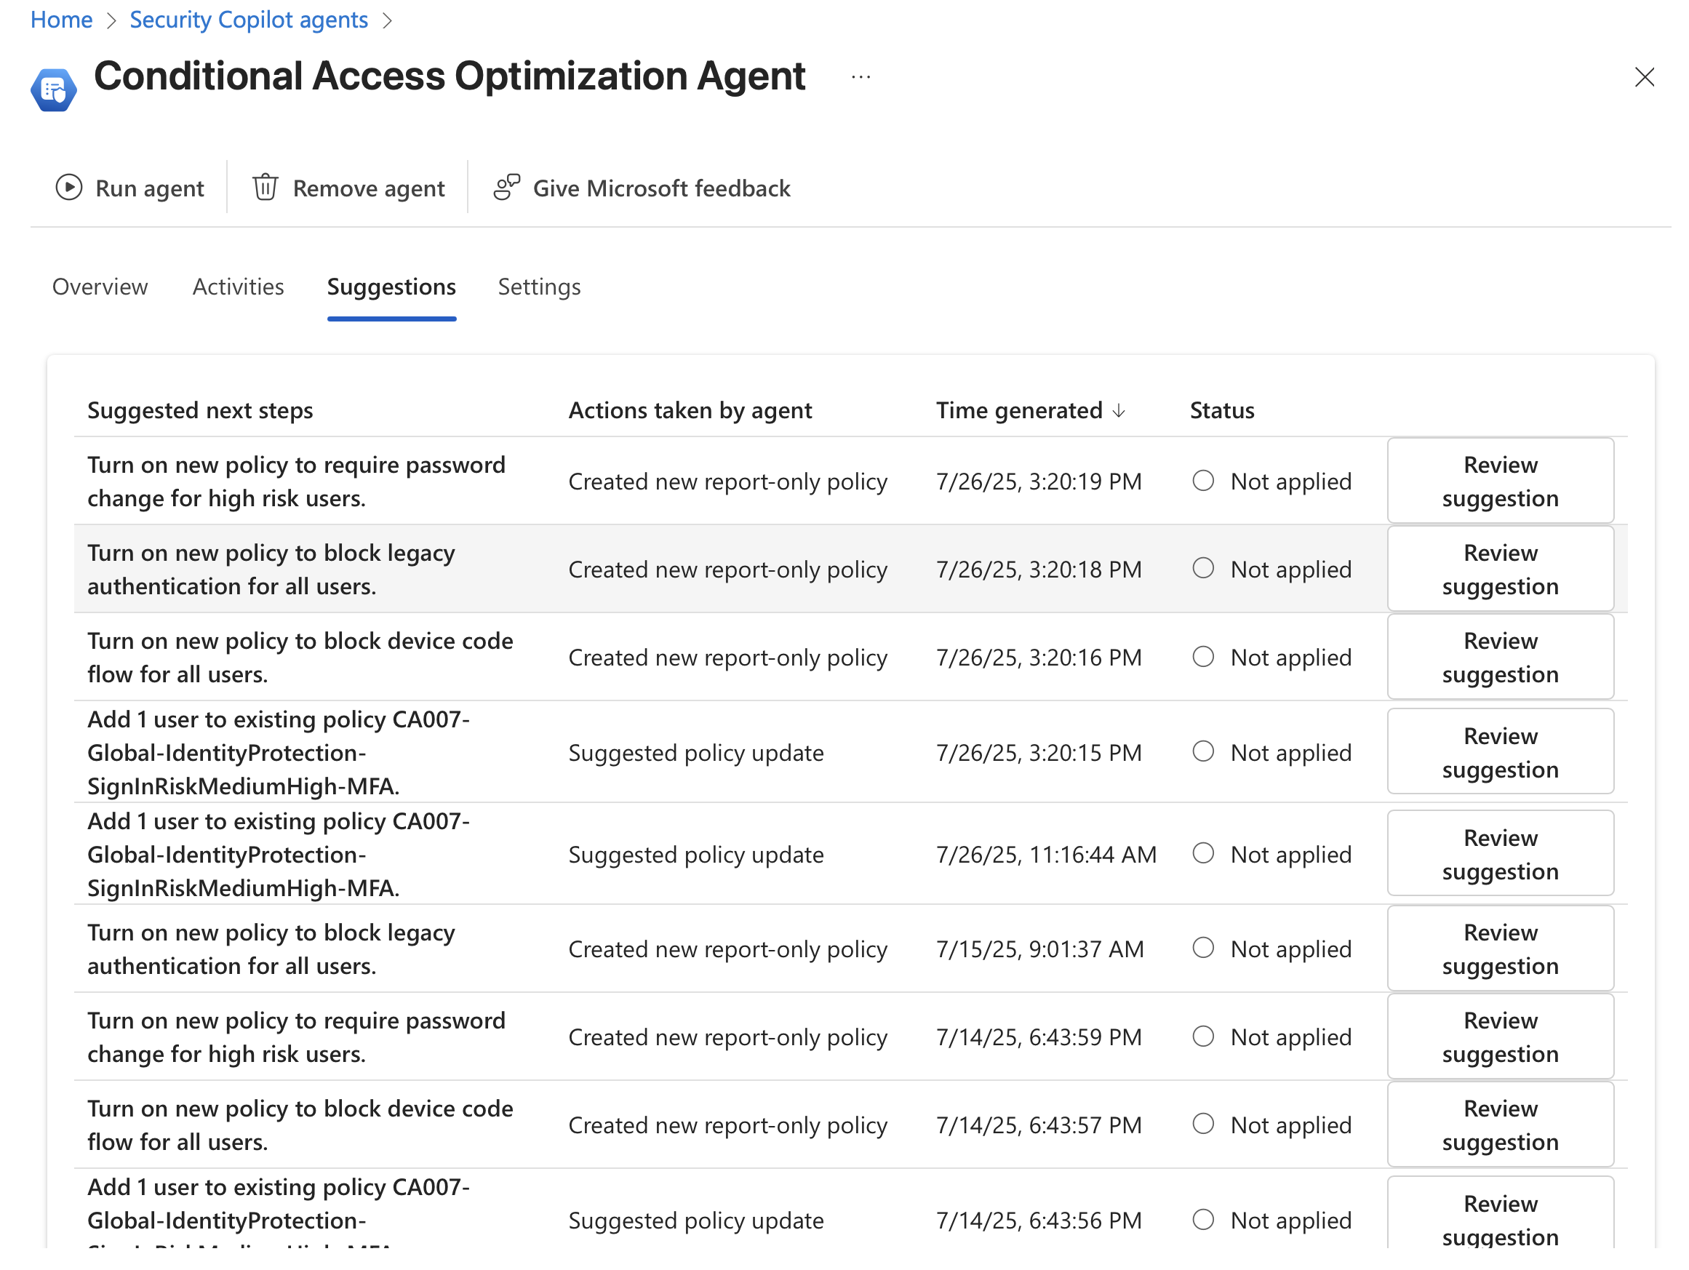Screen dimensions: 1689x1270
Task: Select block device code flow suggestion from 7/26/25
Action: (x=300, y=658)
